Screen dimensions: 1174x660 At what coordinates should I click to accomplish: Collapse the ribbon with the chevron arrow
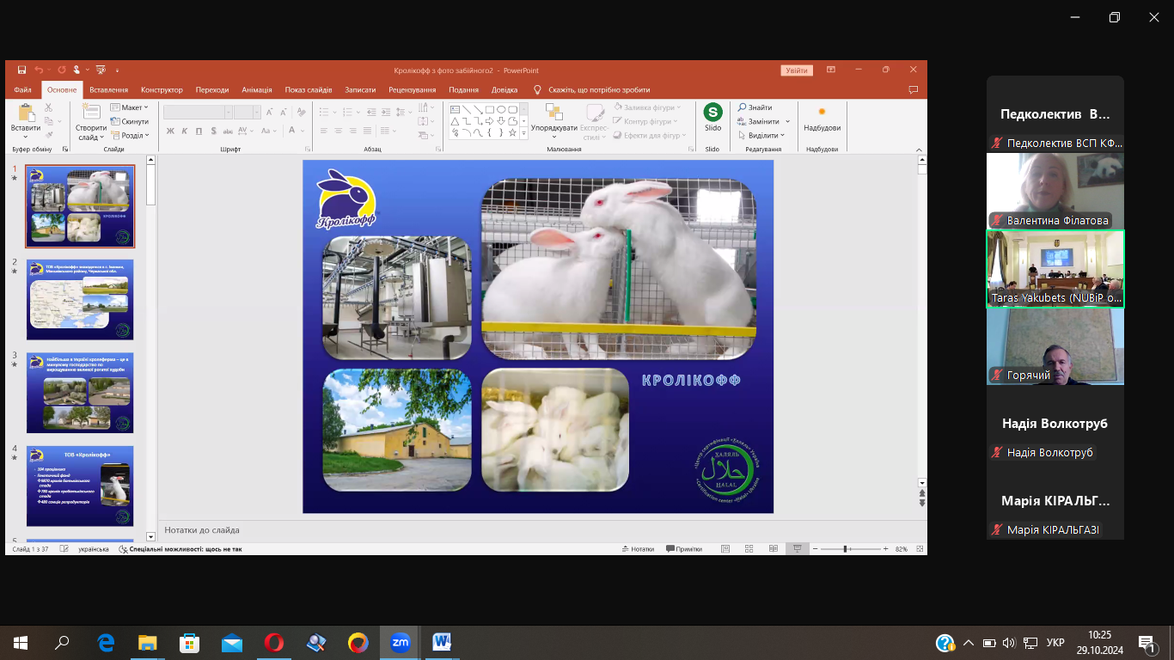pos(920,149)
